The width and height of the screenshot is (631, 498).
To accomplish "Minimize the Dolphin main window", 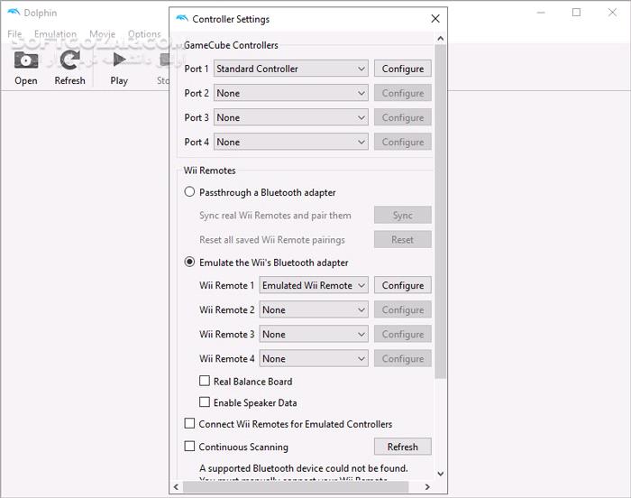I will point(541,13).
